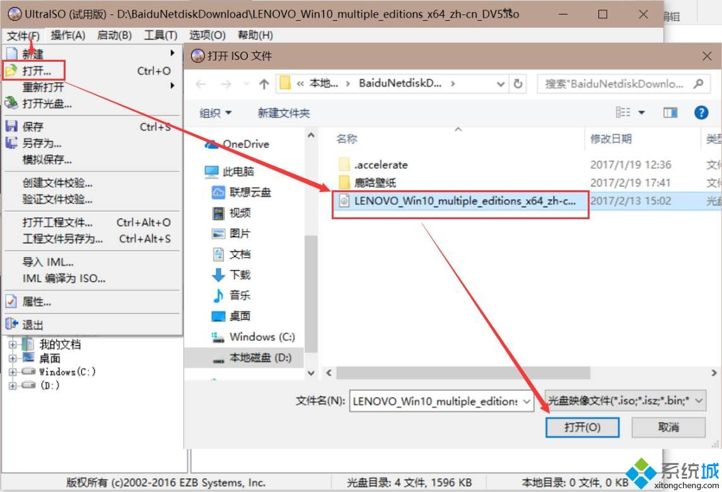Viewport: 722px width, 492px height.
Task: Toggle the preview pane icon
Action: coord(670,112)
